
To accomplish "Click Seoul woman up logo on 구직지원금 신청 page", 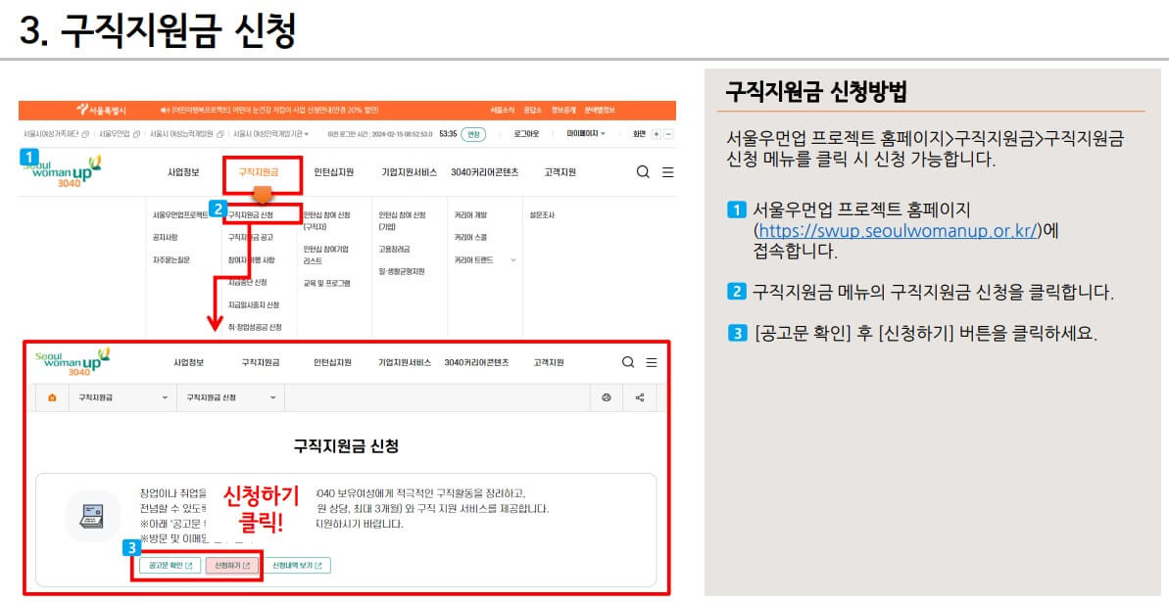I will pos(73,362).
